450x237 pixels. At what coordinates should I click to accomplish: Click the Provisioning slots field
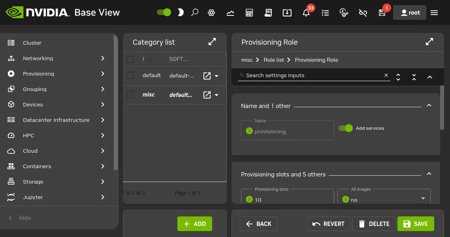point(288,197)
